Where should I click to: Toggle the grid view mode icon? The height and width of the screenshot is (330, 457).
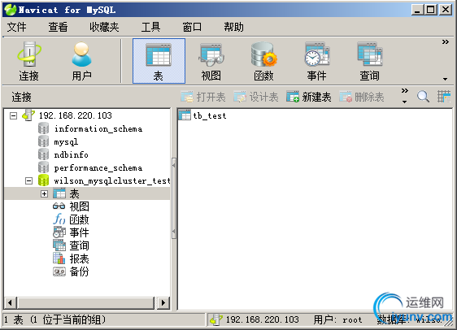[x=444, y=97]
